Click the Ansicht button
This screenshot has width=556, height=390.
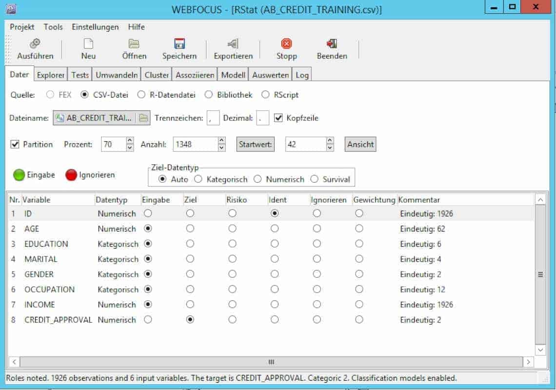[x=360, y=144]
